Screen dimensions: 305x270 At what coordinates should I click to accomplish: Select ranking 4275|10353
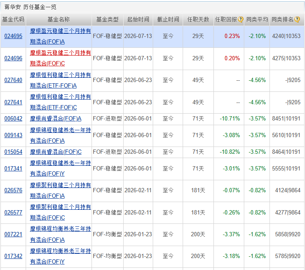point(286,58)
